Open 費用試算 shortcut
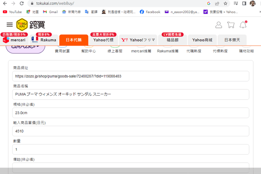Screen dimensions: 261x174 (62, 51)
